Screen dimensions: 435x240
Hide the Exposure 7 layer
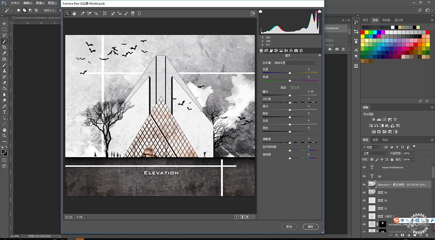pyautogui.click(x=364, y=184)
